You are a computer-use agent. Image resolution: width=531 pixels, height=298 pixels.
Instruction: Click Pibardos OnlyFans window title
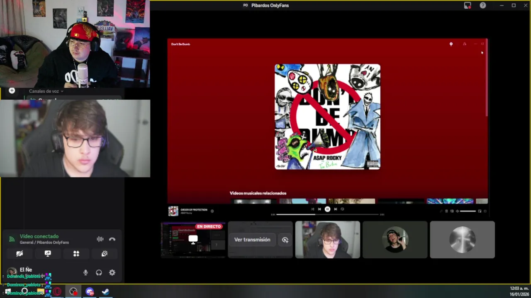pos(270,5)
